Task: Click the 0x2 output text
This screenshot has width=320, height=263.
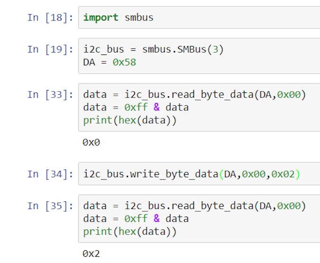Action: pos(91,254)
